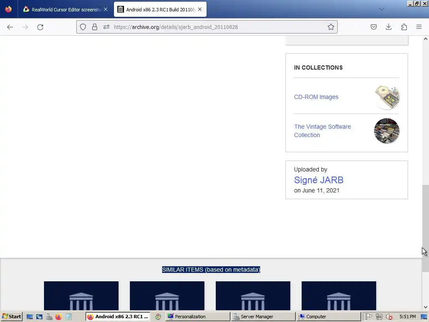The width and height of the screenshot is (429, 322).
Task: Open the fourth similar item thumbnail
Action: coord(339,296)
